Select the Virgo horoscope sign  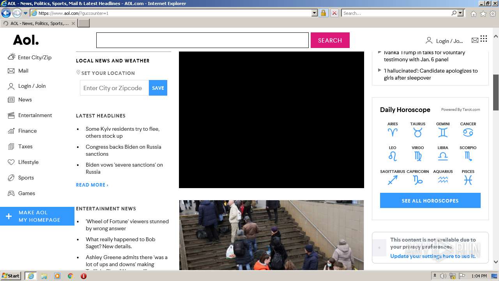(418, 153)
